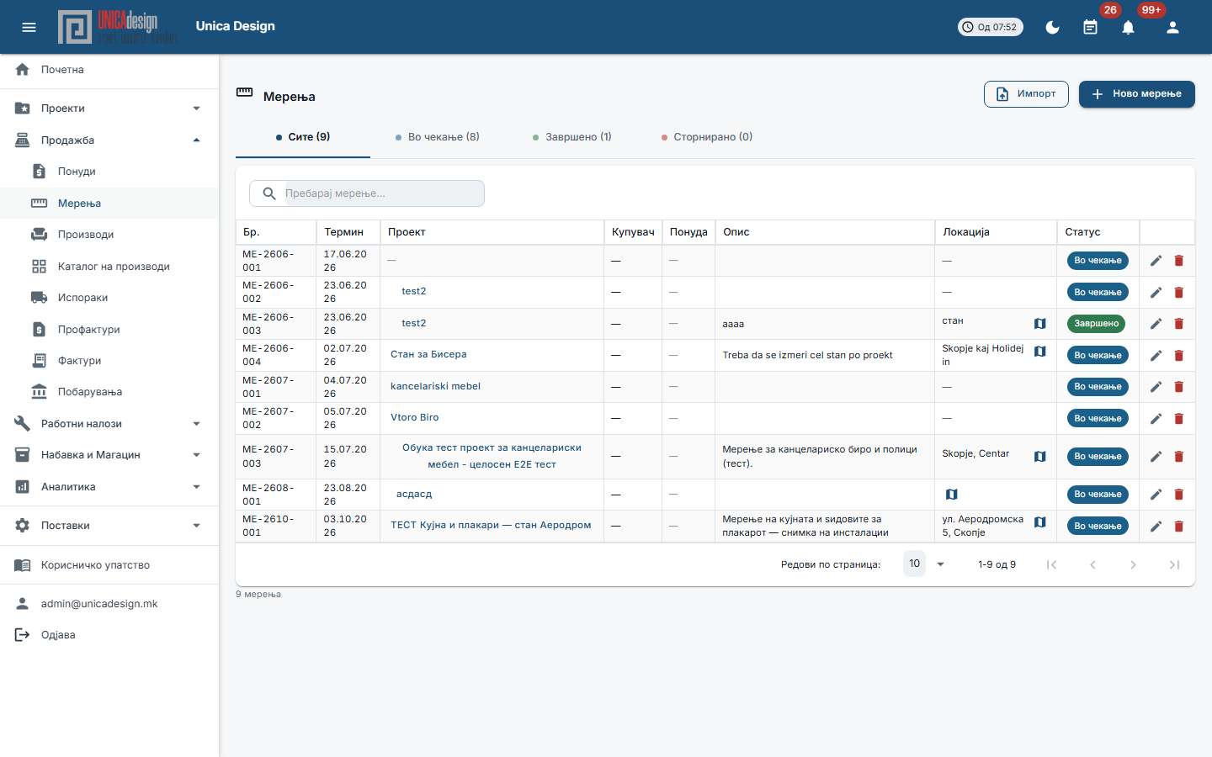Viewport: 1212px width, 757px height.
Task: Switch to Сторнирано (0) tab
Action: 707,137
